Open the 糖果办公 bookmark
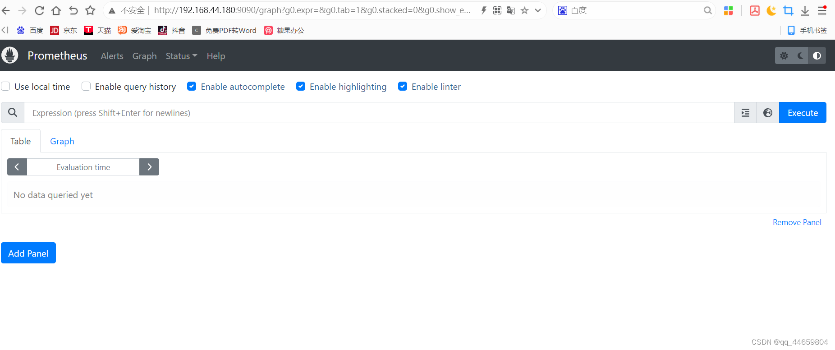 284,30
